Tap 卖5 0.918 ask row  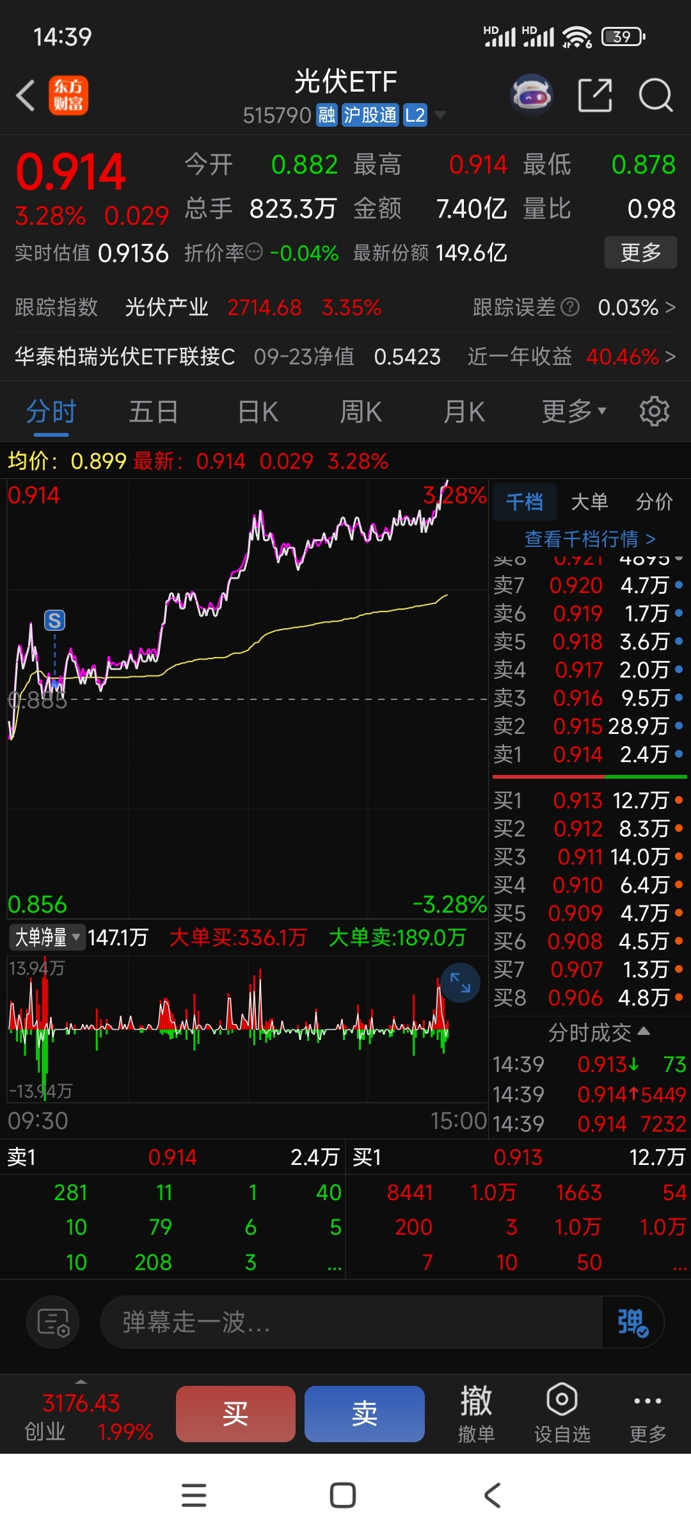tap(589, 642)
